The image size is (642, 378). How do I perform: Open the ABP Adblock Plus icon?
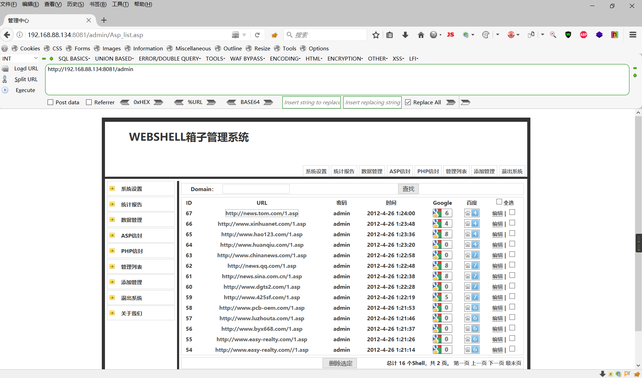(584, 35)
